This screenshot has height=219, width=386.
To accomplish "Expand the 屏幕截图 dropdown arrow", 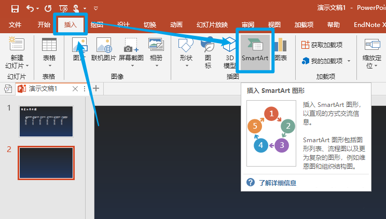I will [132, 66].
